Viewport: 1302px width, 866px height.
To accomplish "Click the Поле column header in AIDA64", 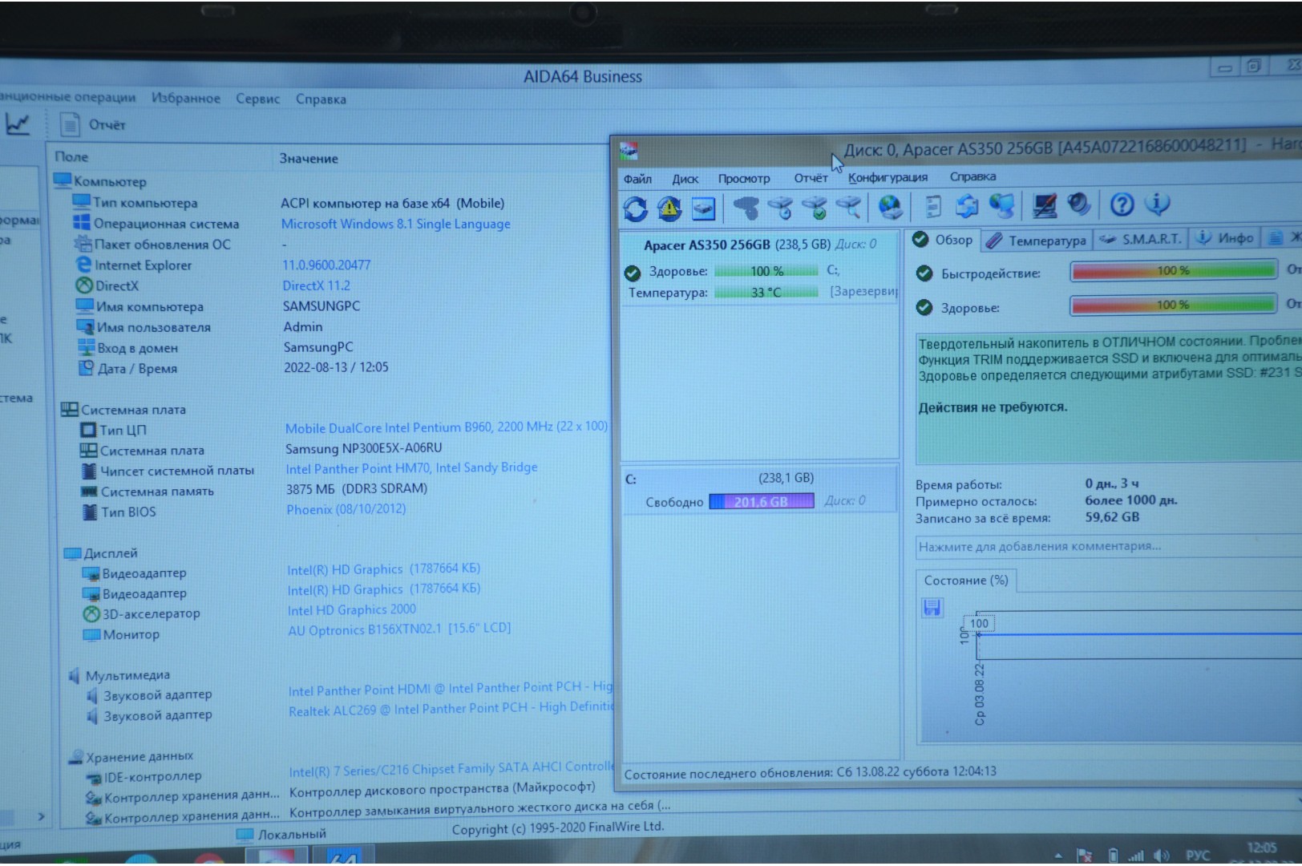I will 71,157.
